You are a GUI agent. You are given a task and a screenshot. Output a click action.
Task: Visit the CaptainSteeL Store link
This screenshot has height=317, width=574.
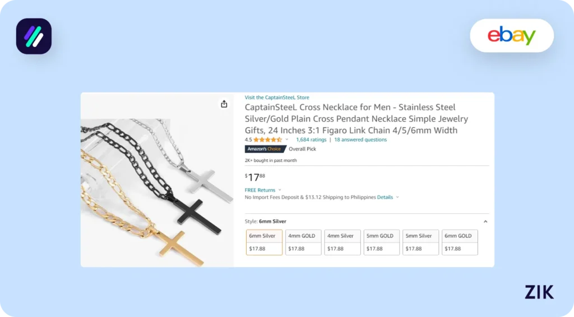coord(277,97)
